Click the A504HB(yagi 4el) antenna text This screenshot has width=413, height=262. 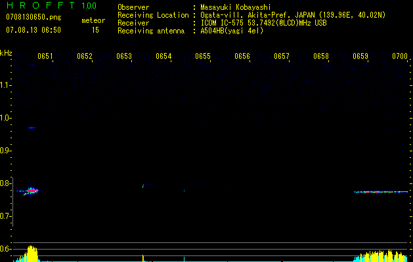232,31
